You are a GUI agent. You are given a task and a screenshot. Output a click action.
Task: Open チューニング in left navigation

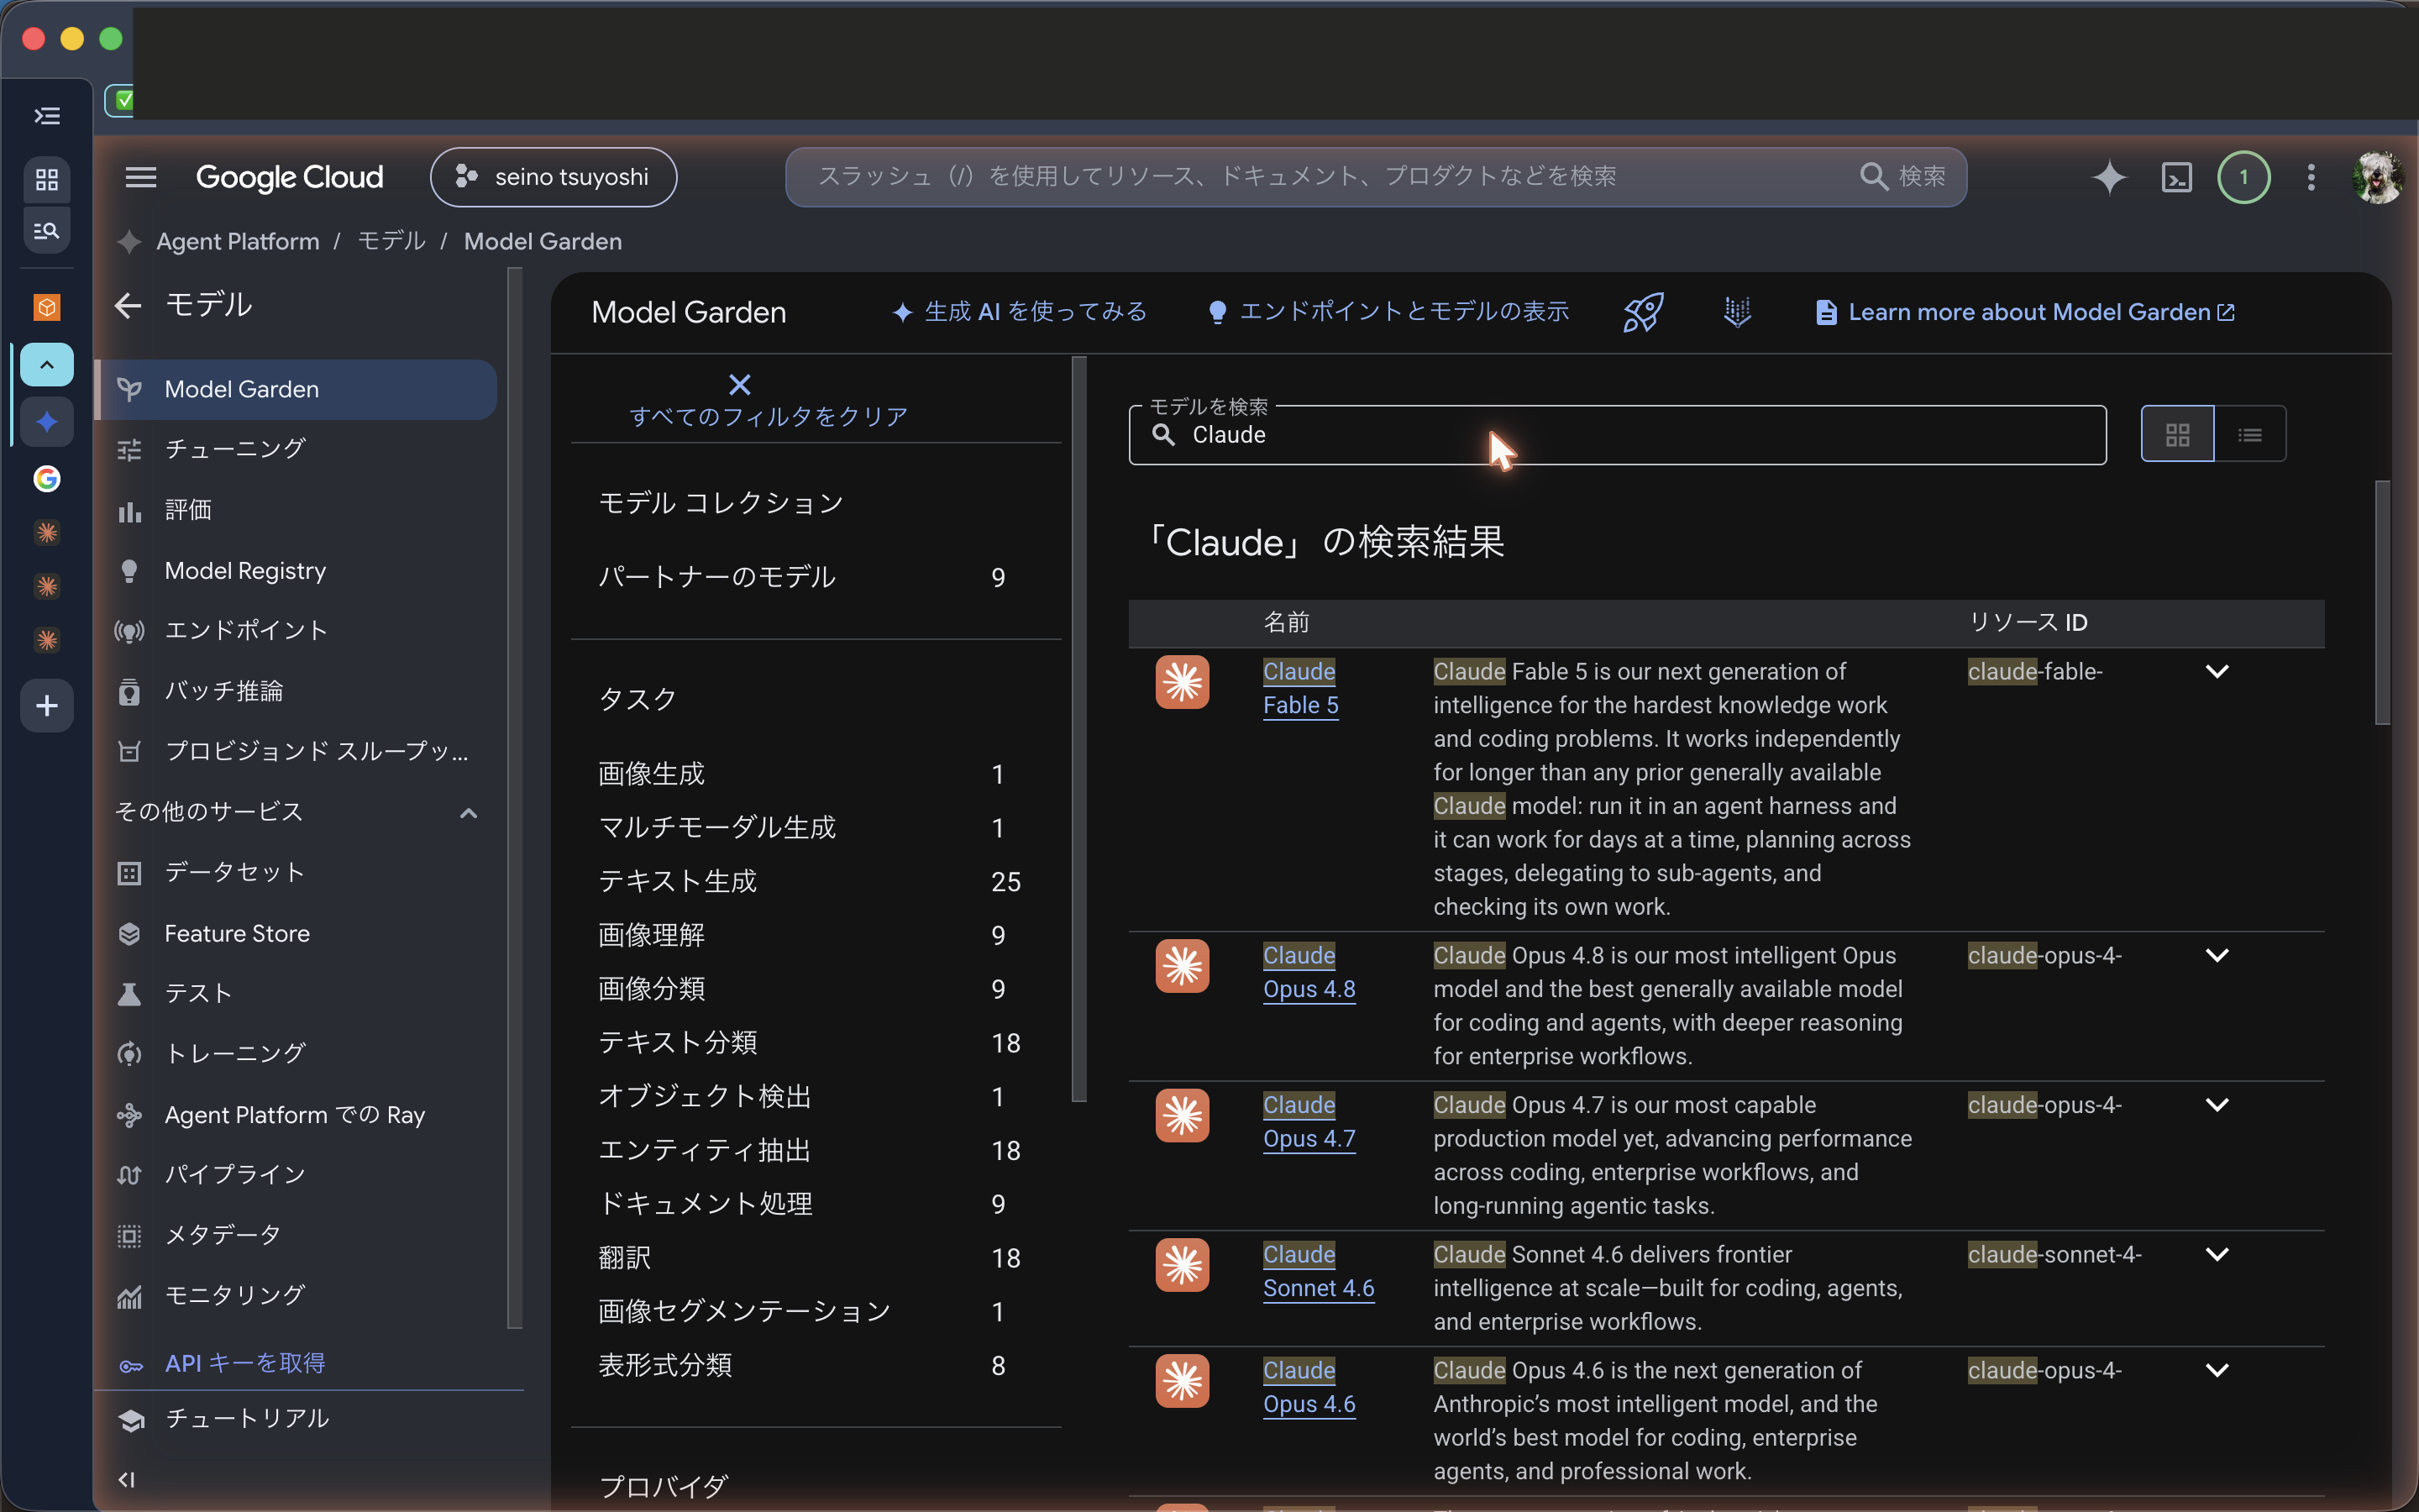pyautogui.click(x=296, y=449)
